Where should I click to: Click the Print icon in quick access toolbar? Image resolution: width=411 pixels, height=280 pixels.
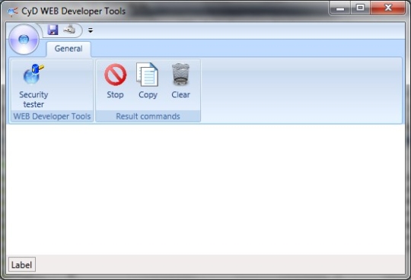[70, 30]
